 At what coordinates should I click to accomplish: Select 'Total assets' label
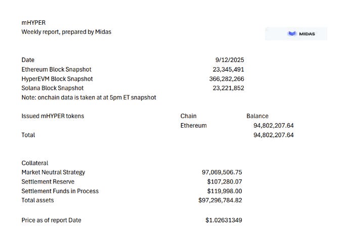click(x=37, y=200)
